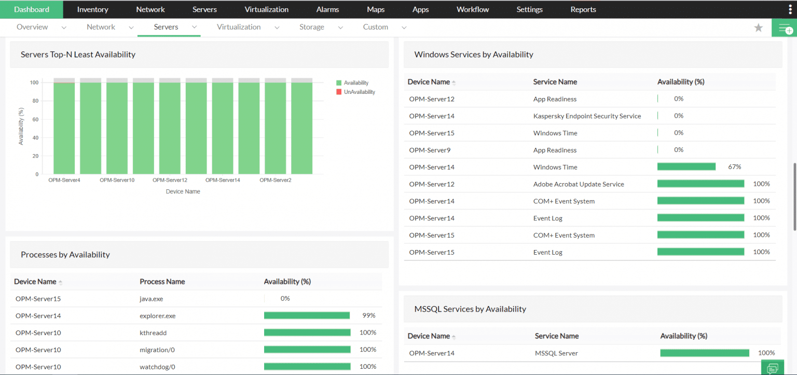
Task: Click Processes by Availability widget title
Action: coord(65,255)
